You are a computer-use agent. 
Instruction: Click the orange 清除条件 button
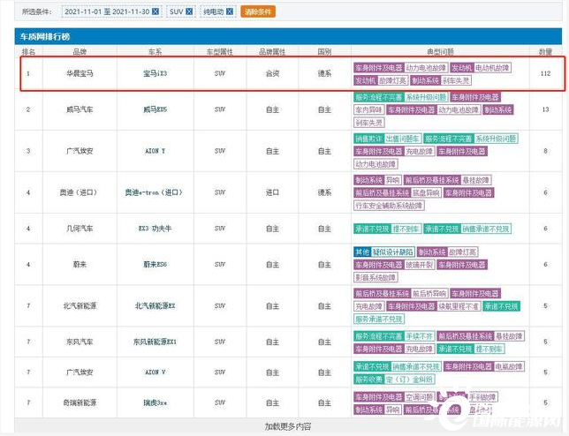[x=258, y=11]
